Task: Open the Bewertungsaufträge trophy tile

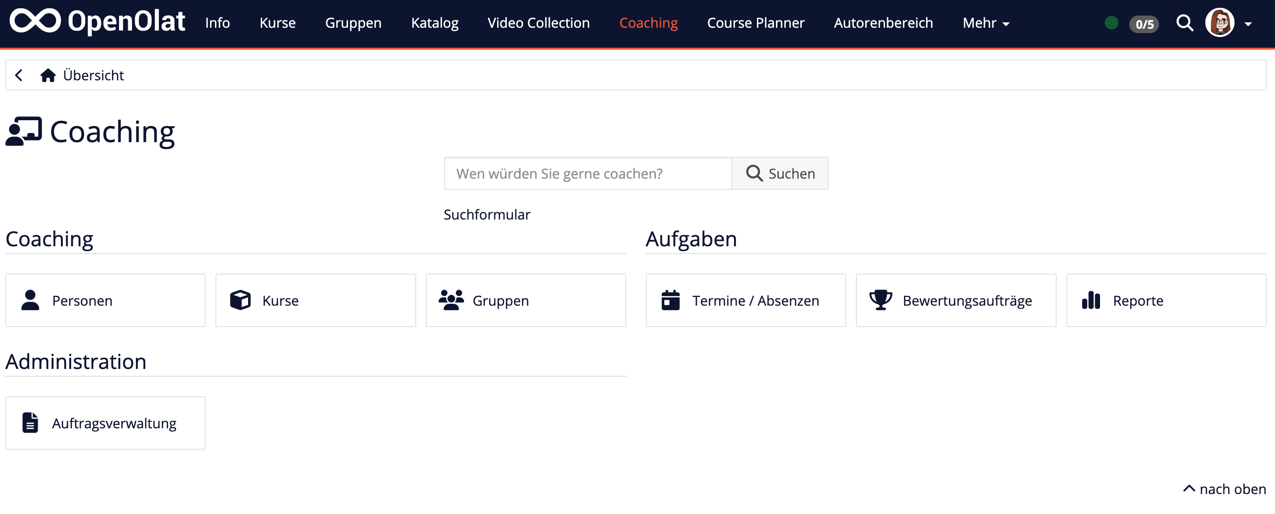Action: [955, 300]
